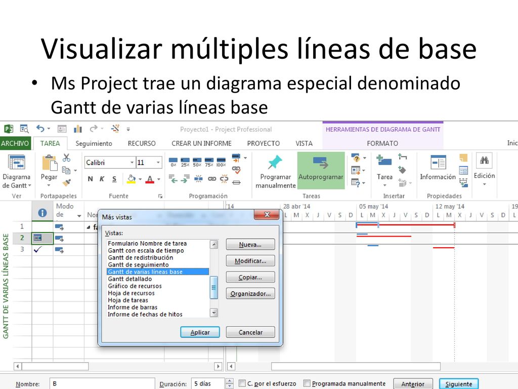Click the Copy icon in Portapapeles

(66, 170)
